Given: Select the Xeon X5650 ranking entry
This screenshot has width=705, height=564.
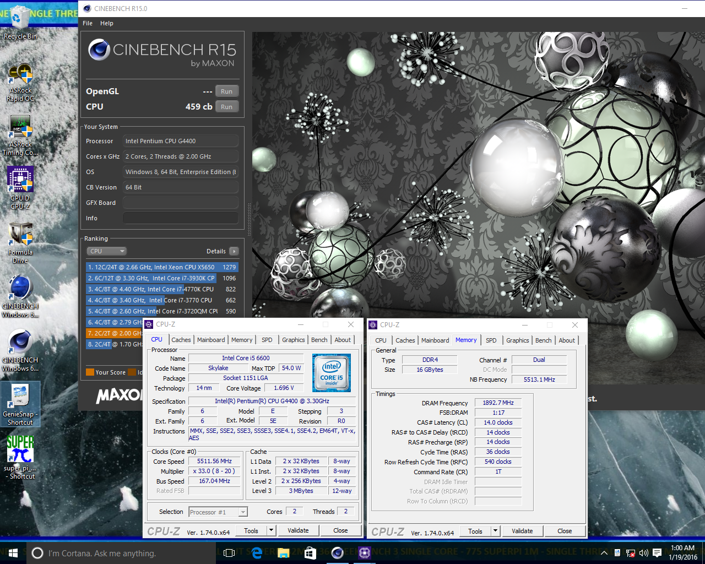Looking at the screenshot, I should [162, 267].
